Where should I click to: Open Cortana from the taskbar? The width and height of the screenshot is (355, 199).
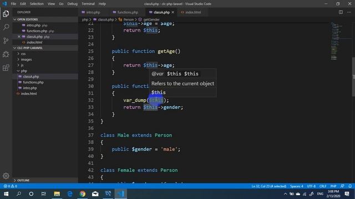point(31,194)
